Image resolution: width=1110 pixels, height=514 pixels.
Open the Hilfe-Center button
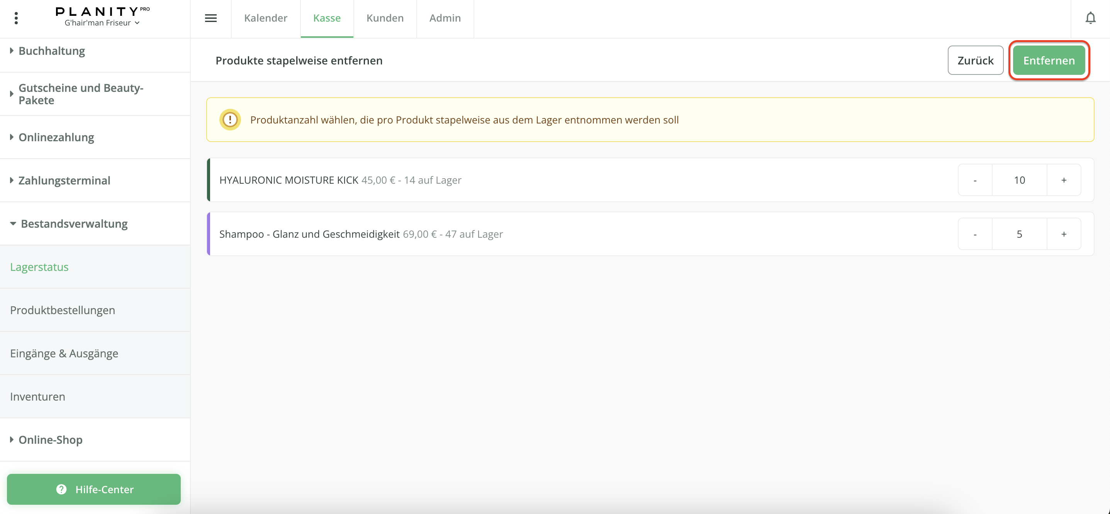(x=94, y=489)
